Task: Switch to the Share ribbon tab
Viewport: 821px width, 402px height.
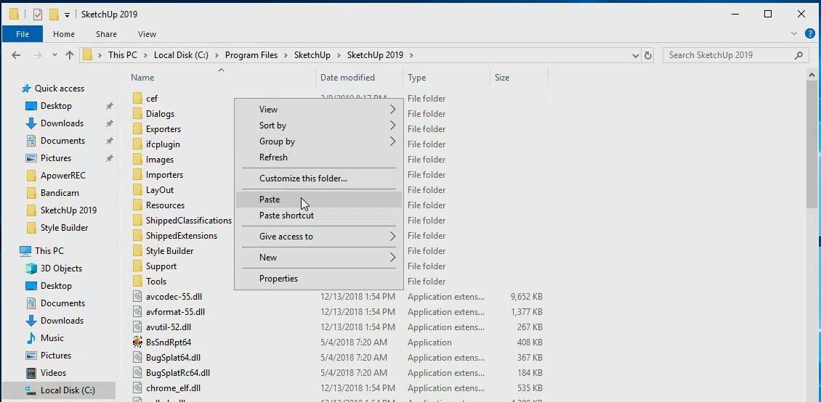Action: (x=106, y=34)
